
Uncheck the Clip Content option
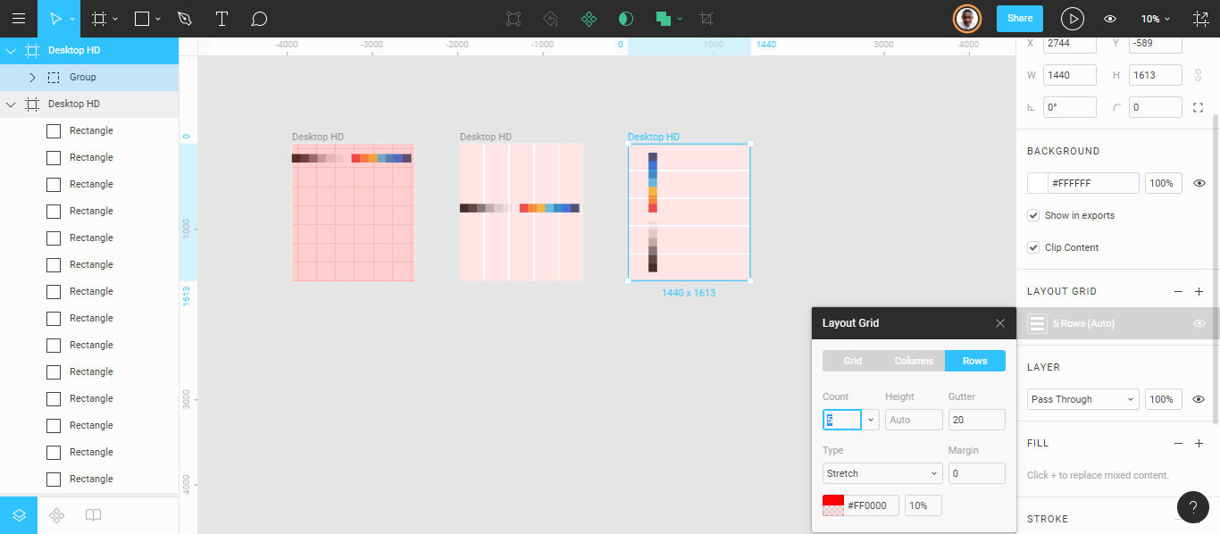click(1032, 247)
